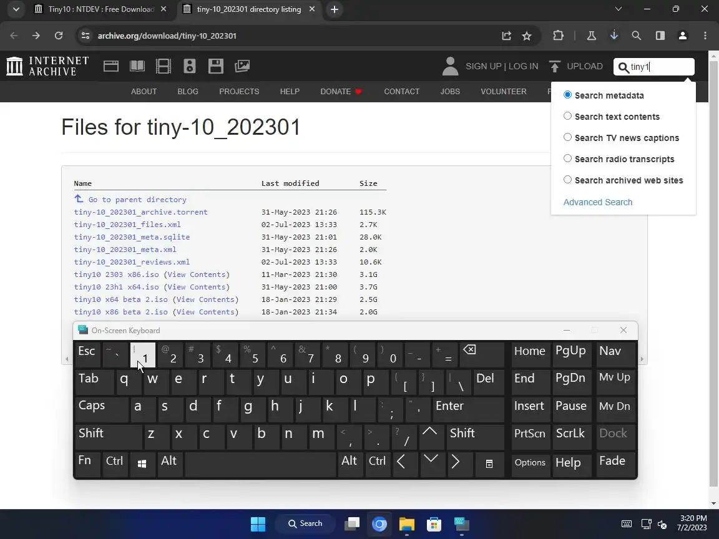This screenshot has height=539, width=719.
Task: Click the share page icon in address bar
Action: [x=506, y=36]
